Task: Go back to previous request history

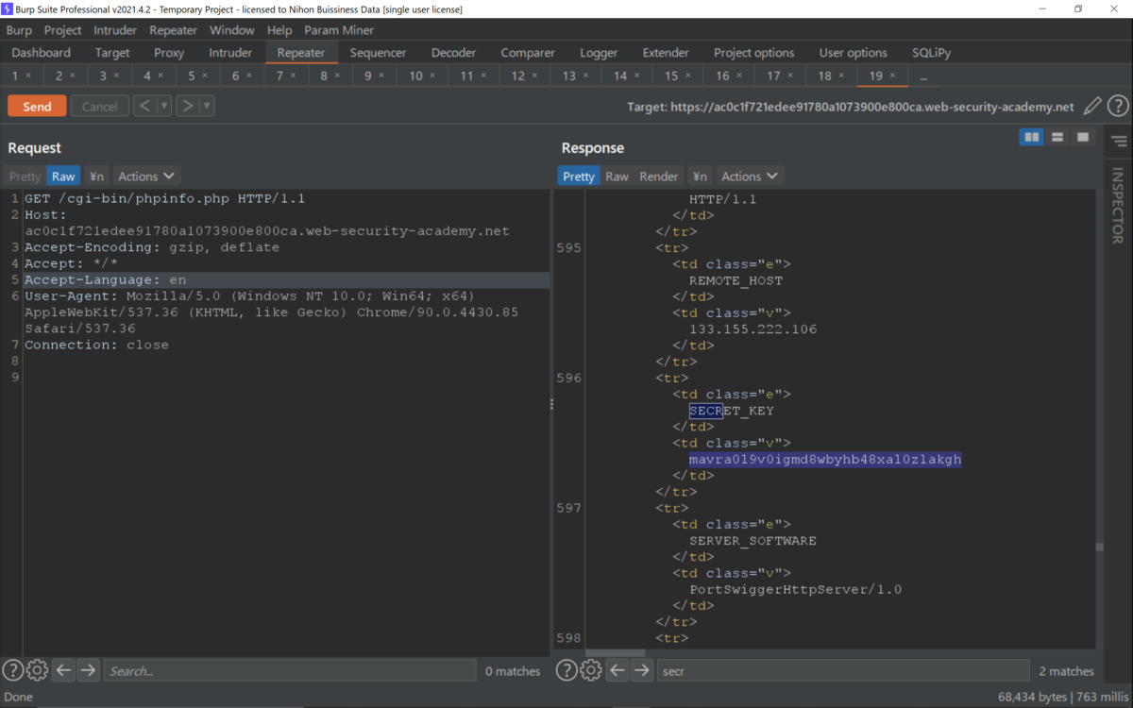Action: pos(144,106)
